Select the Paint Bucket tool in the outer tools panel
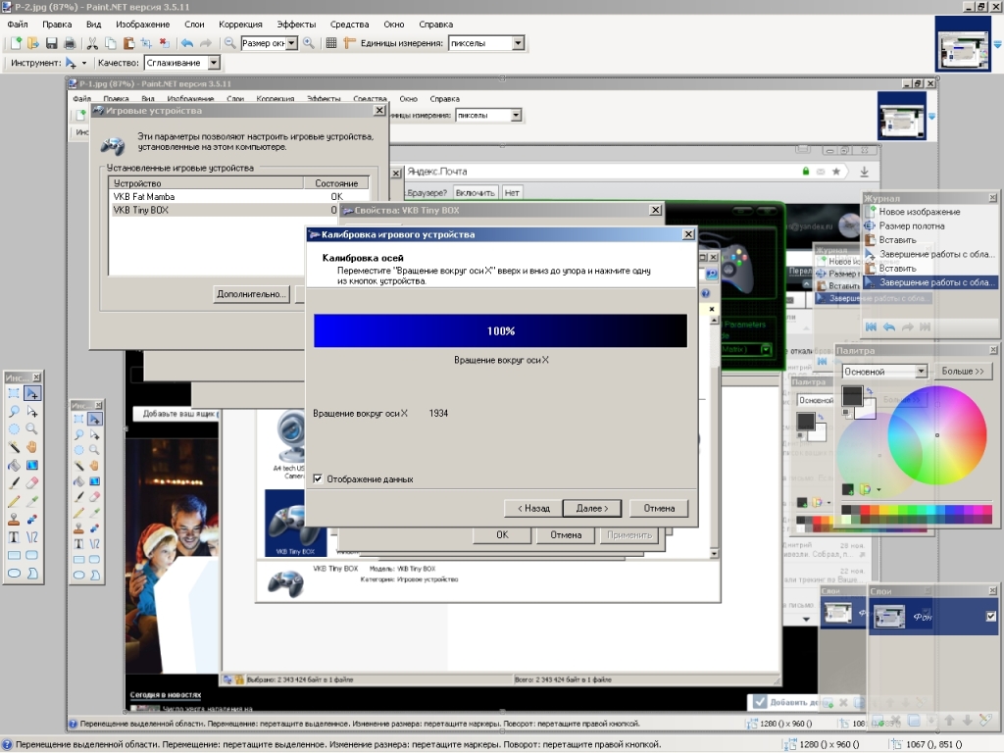The width and height of the screenshot is (1004, 753). [x=14, y=464]
